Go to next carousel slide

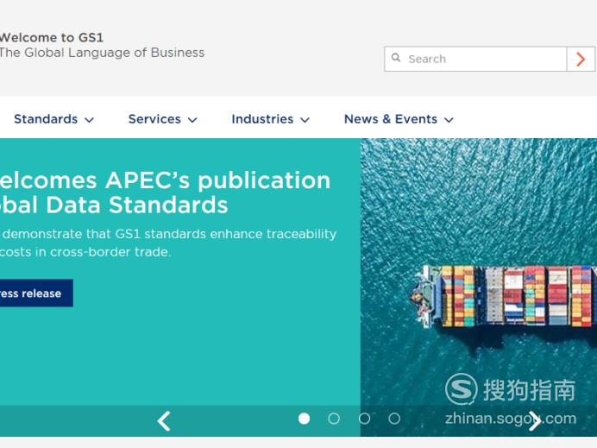[535, 421]
